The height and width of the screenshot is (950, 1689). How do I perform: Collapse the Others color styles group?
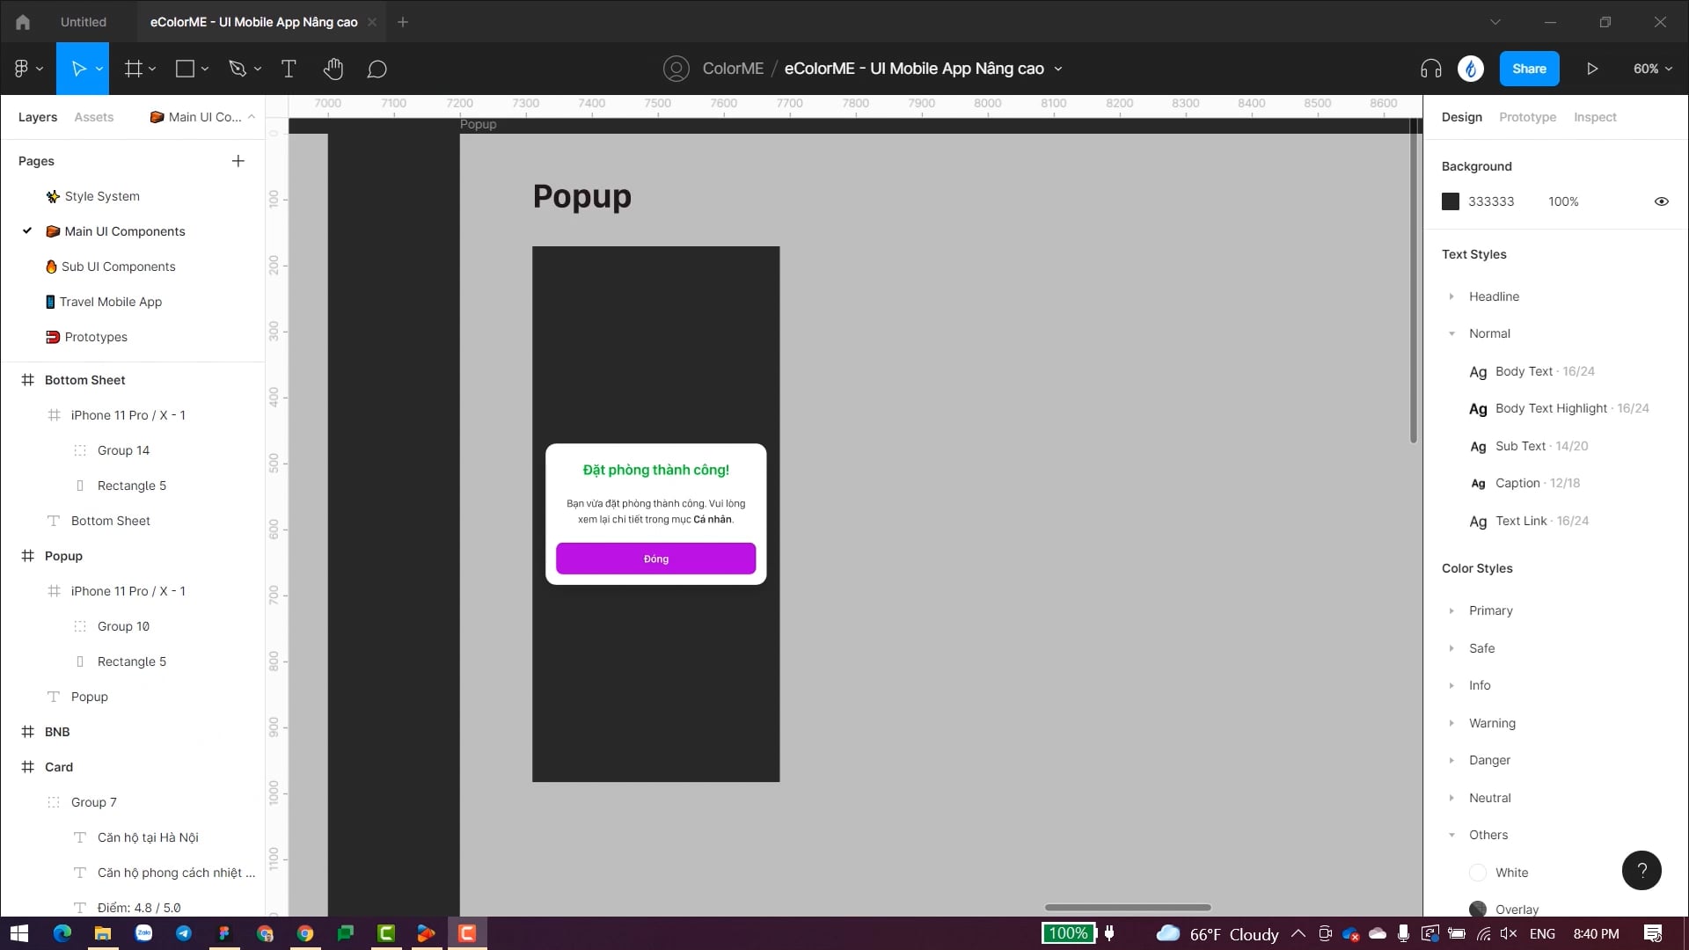(1451, 835)
